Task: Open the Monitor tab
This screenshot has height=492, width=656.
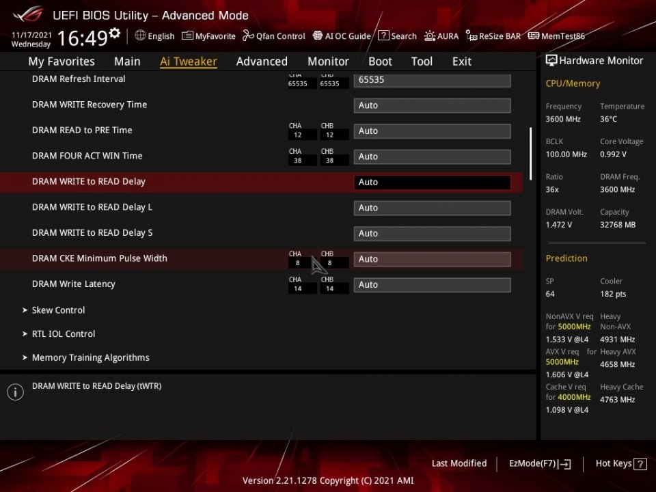Action: pos(328,61)
